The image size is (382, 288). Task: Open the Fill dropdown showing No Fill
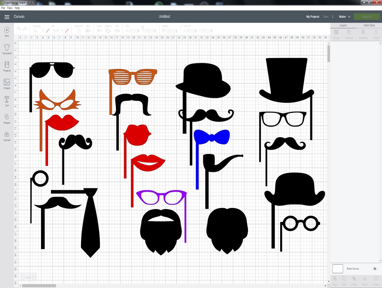[58, 30]
